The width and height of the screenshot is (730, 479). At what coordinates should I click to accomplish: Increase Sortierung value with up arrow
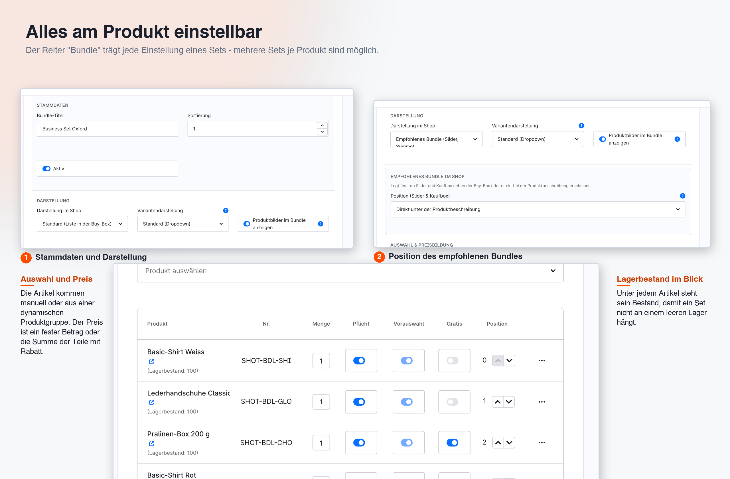point(322,125)
